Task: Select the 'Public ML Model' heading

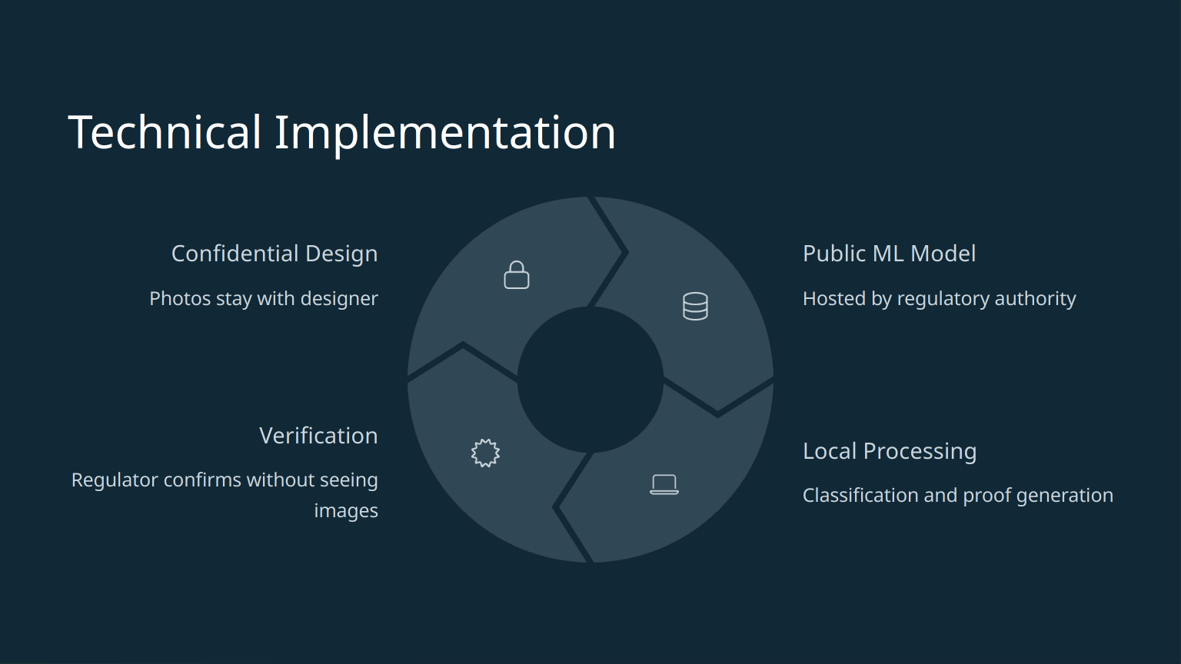Action: tap(889, 254)
